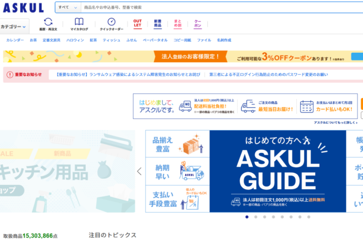Open the ASKUL GUIDE banner
This screenshot has width=363, height=242.
278,170
